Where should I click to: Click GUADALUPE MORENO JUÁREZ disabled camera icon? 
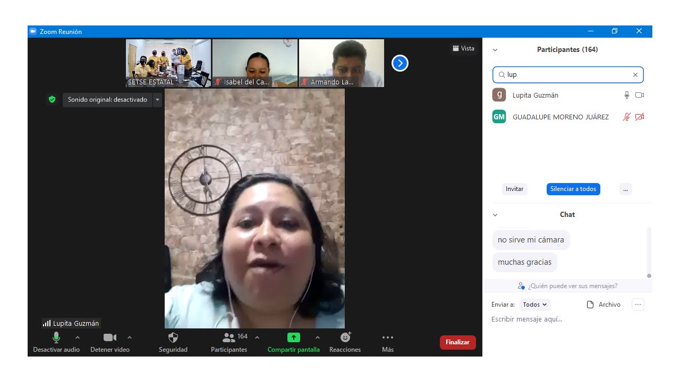[640, 117]
